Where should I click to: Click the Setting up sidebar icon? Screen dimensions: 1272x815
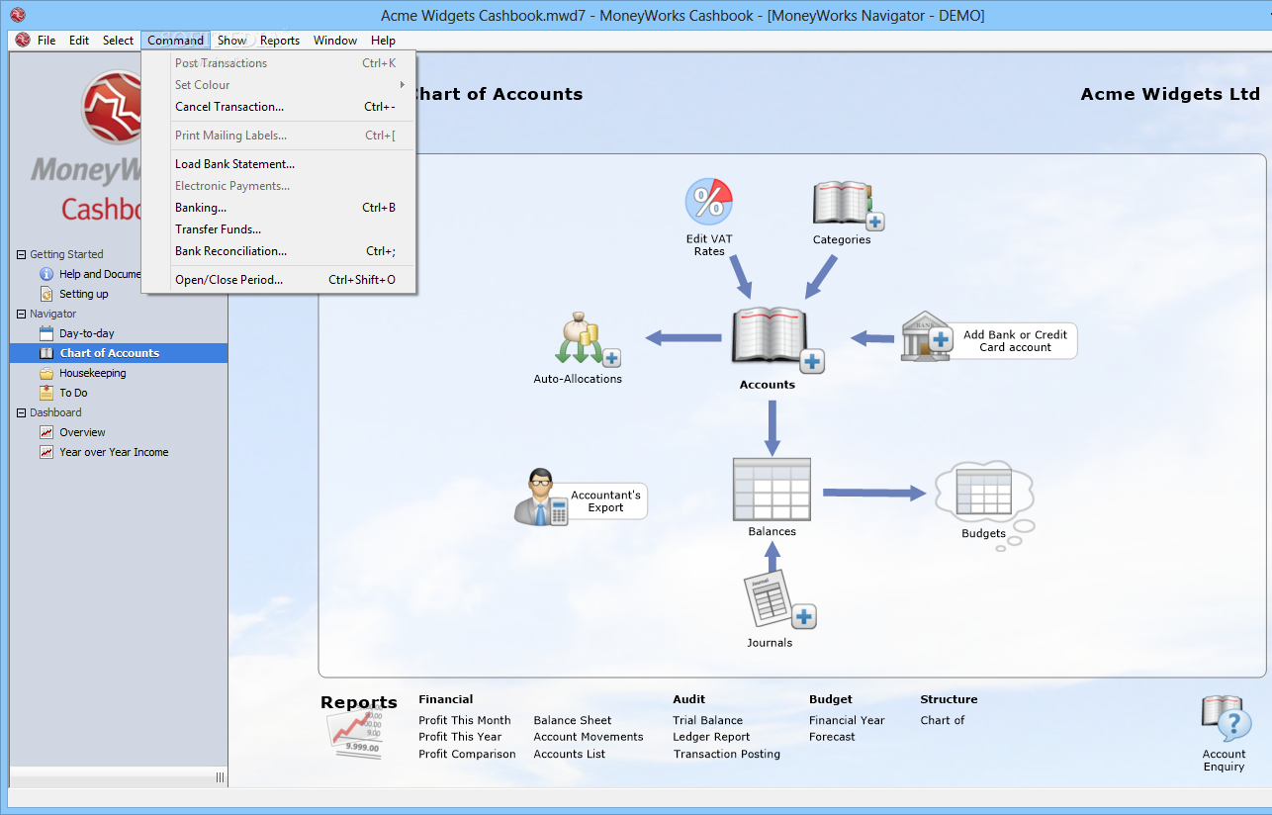point(46,294)
